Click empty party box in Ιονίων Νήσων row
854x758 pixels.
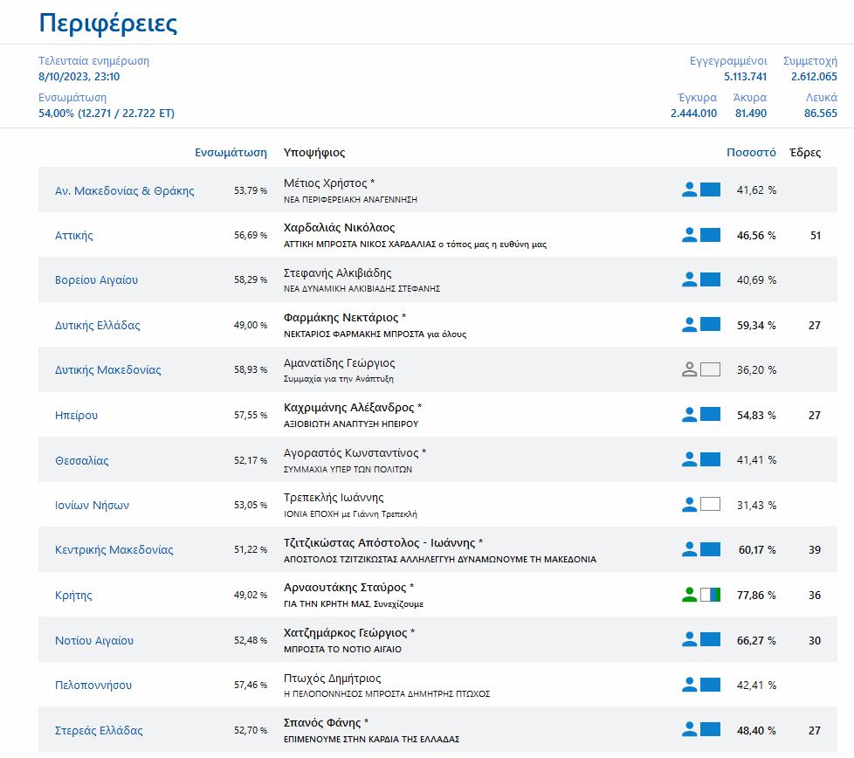pyautogui.click(x=710, y=504)
